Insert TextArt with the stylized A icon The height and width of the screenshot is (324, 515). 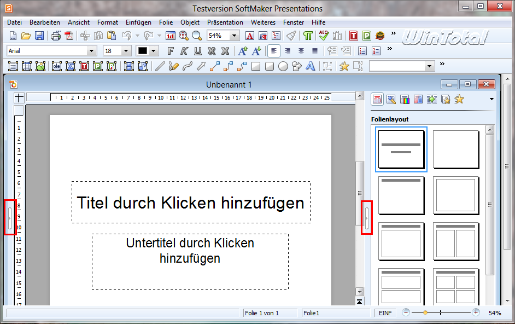[311, 66]
